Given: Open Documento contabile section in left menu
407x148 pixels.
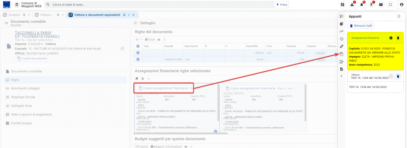Looking at the screenshot, I should (66, 71).
